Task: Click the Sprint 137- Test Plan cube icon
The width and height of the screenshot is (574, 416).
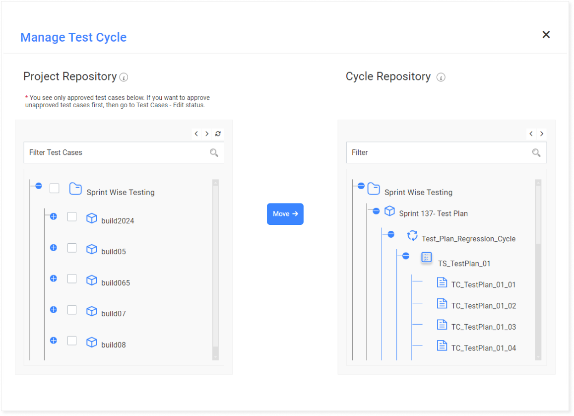Action: 389,211
